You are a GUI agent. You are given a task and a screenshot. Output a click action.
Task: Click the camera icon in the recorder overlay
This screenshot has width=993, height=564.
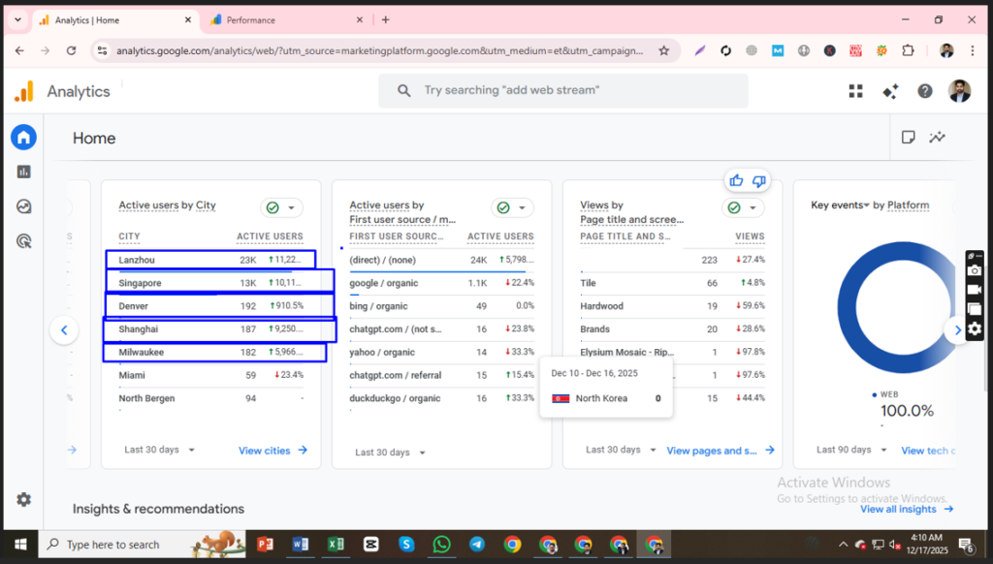click(974, 268)
